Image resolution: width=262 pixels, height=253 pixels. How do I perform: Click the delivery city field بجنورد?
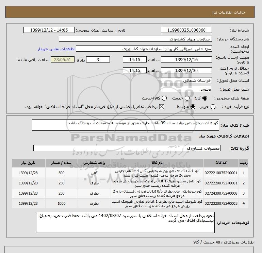point(186,89)
